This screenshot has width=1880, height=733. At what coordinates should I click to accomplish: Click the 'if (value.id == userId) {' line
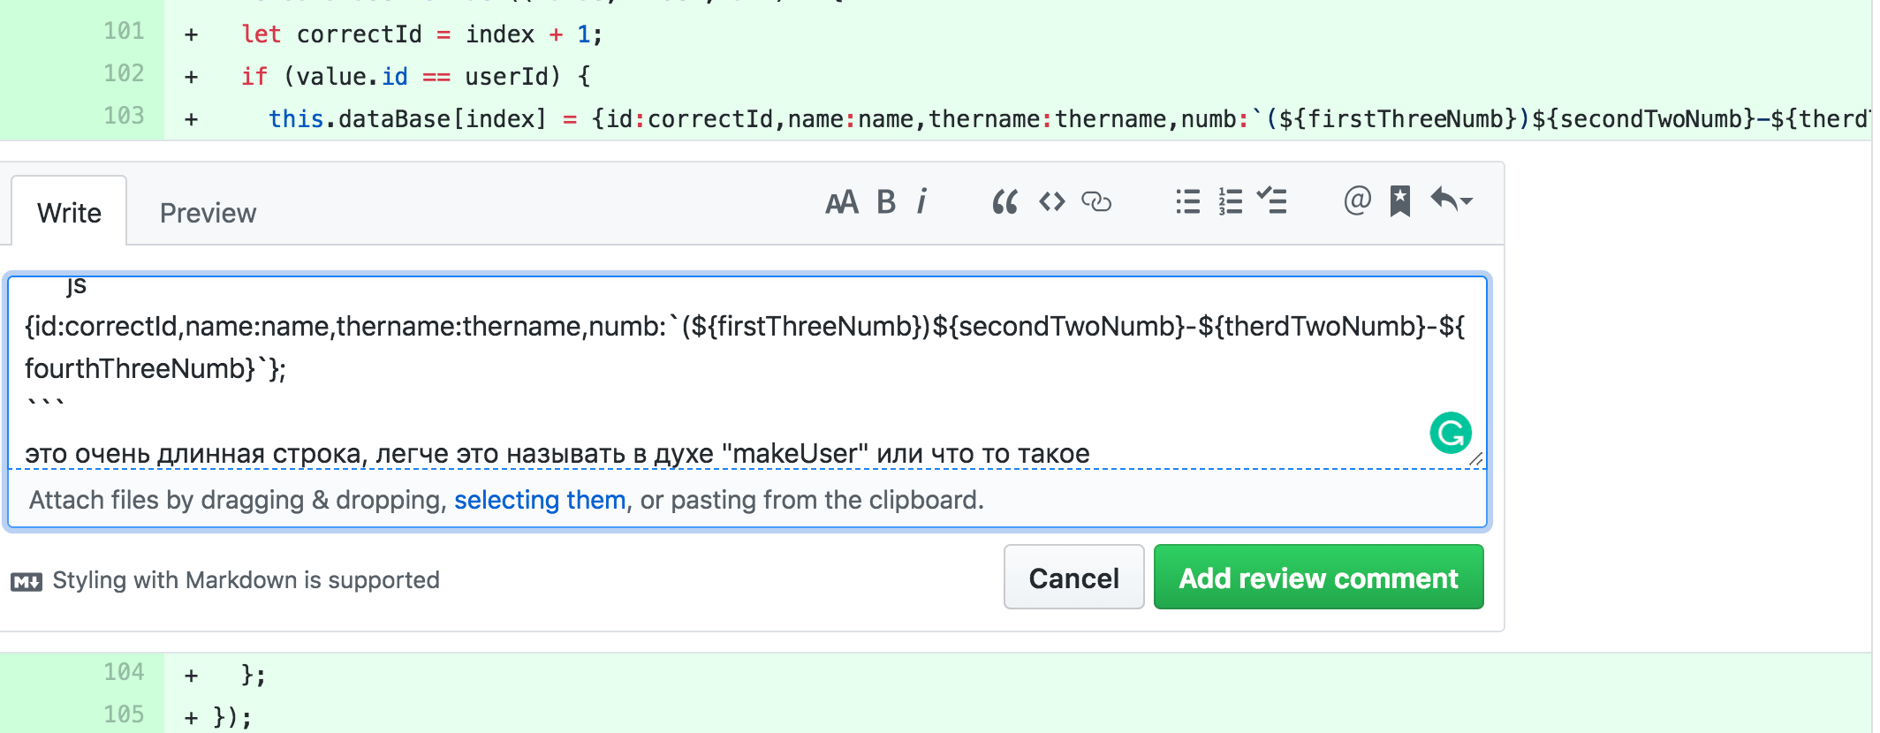tap(416, 77)
